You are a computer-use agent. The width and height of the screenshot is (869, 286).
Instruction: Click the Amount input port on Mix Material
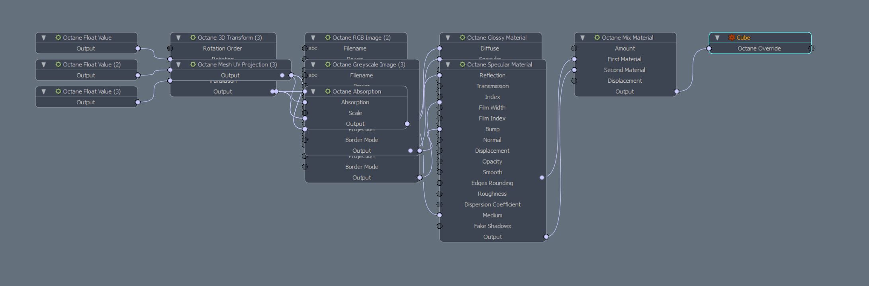[x=574, y=49]
